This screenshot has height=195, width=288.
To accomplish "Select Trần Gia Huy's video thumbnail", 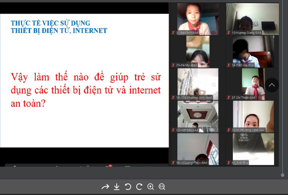I will pos(250,50).
